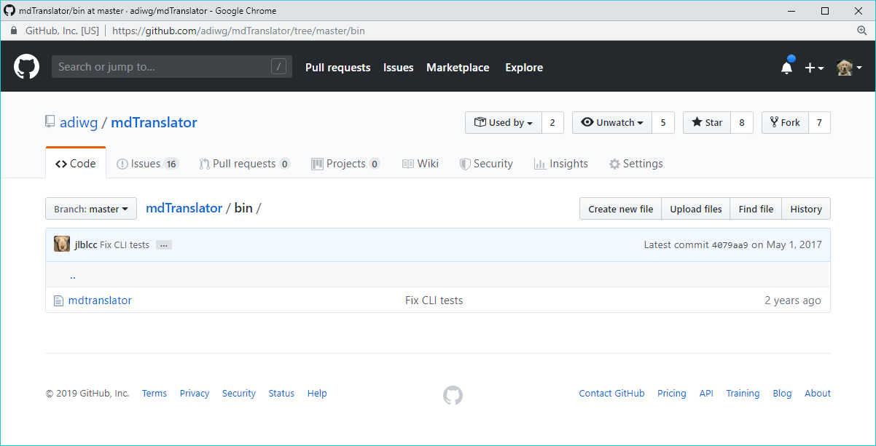Switch to the repository Issues tab
This screenshot has height=446, width=876.
click(x=148, y=164)
